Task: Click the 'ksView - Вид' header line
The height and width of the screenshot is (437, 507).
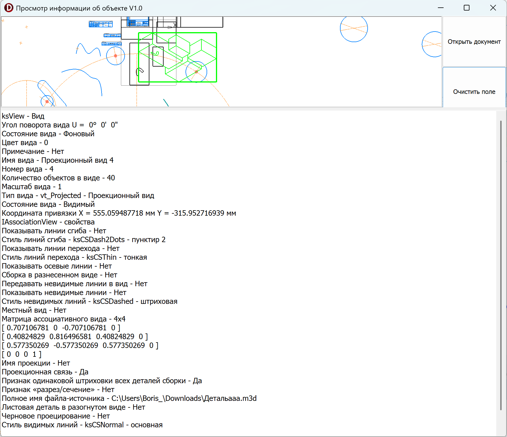Action: coord(23,116)
